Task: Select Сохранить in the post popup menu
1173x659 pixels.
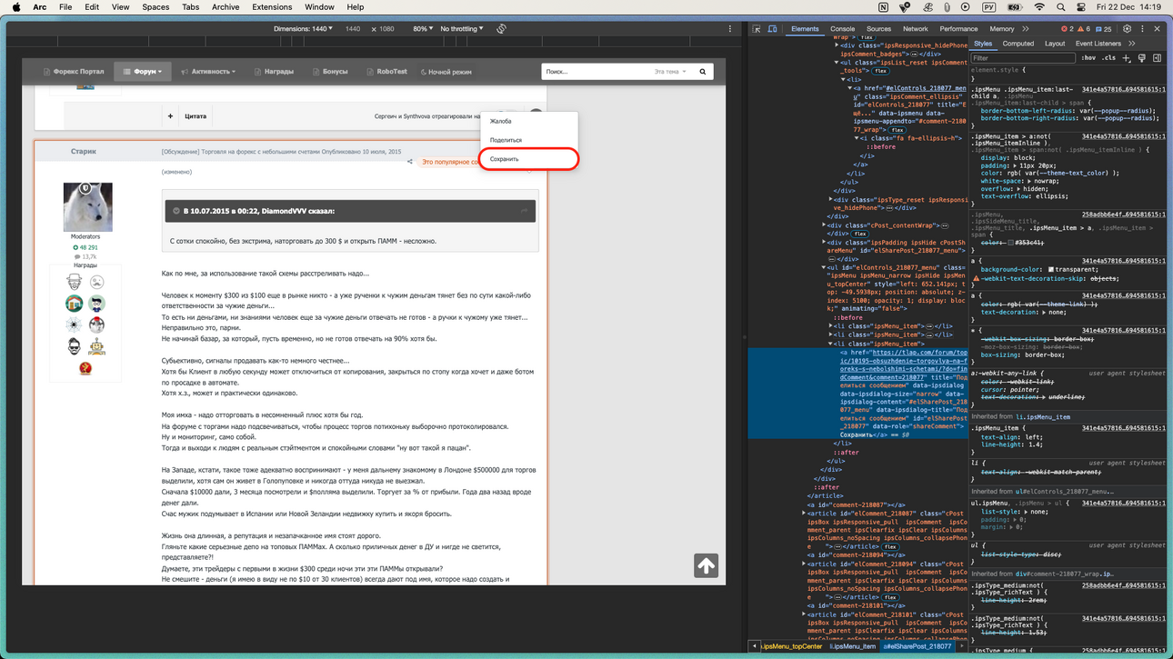Action: [x=529, y=159]
